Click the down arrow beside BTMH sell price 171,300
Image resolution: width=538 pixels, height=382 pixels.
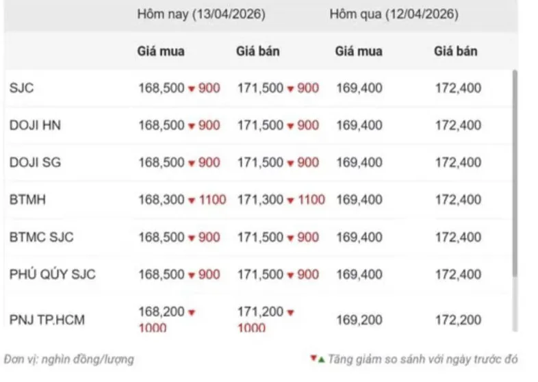pyautogui.click(x=291, y=201)
